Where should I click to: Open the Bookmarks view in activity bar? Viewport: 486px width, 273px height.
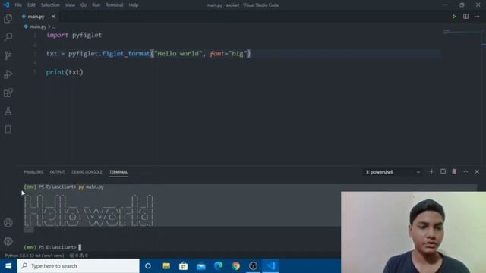tap(8, 130)
